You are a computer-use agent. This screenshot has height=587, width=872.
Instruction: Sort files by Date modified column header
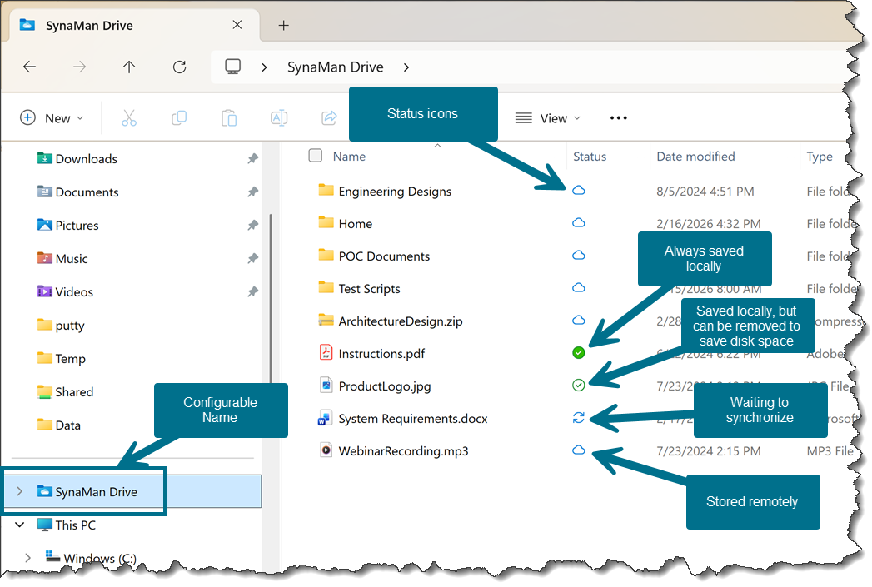click(x=695, y=157)
